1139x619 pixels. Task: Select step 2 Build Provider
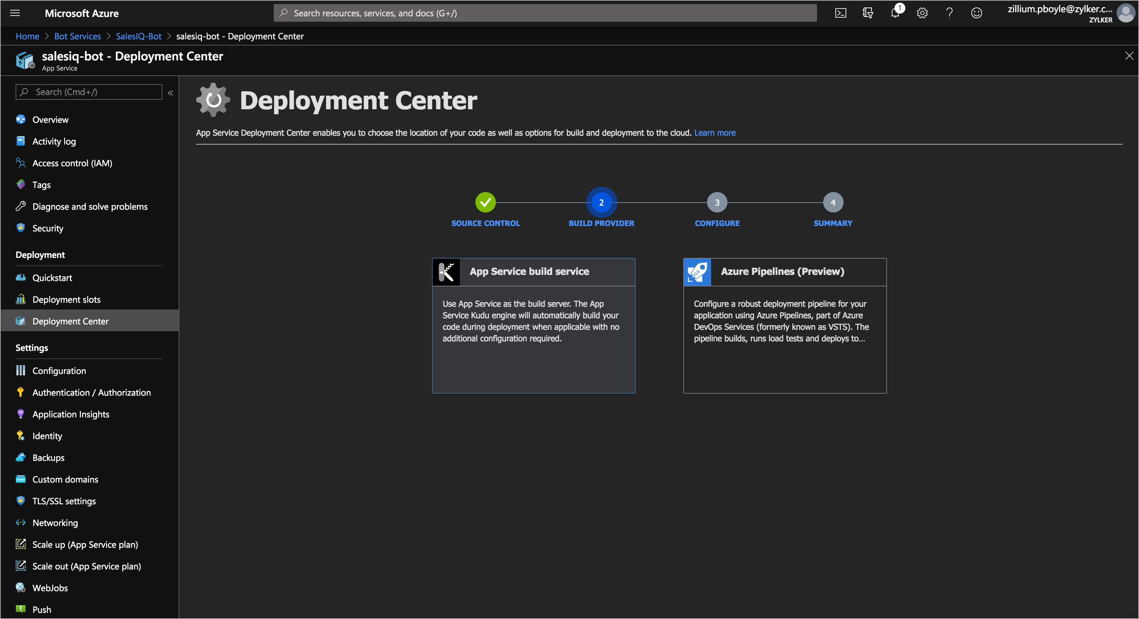[601, 202]
